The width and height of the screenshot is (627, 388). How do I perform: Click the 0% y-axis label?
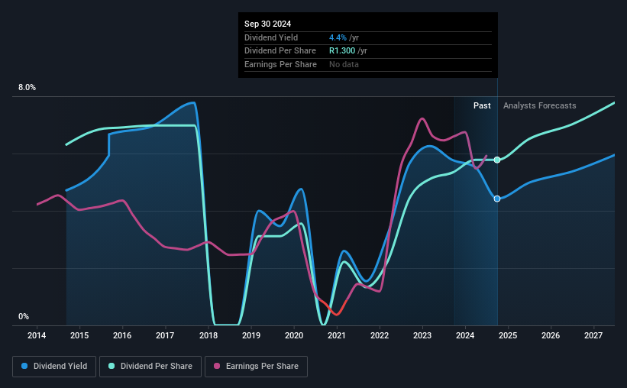[24, 316]
